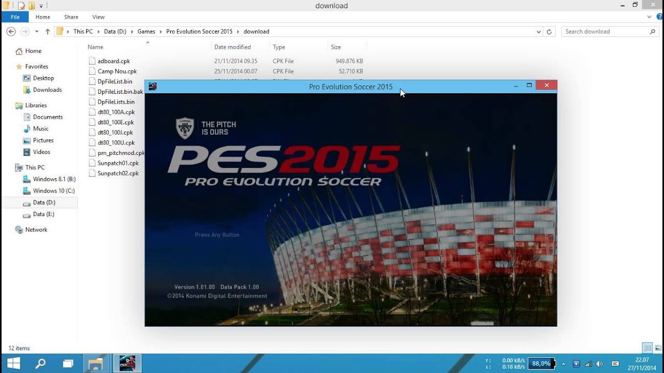Expand the address bar history dropdown

click(x=538, y=32)
